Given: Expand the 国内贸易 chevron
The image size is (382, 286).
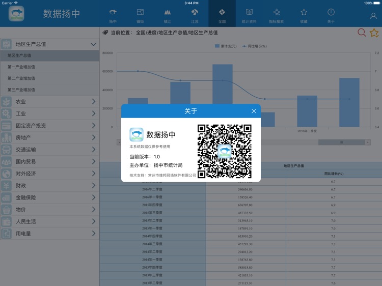Looking at the screenshot, I should [x=94, y=161].
